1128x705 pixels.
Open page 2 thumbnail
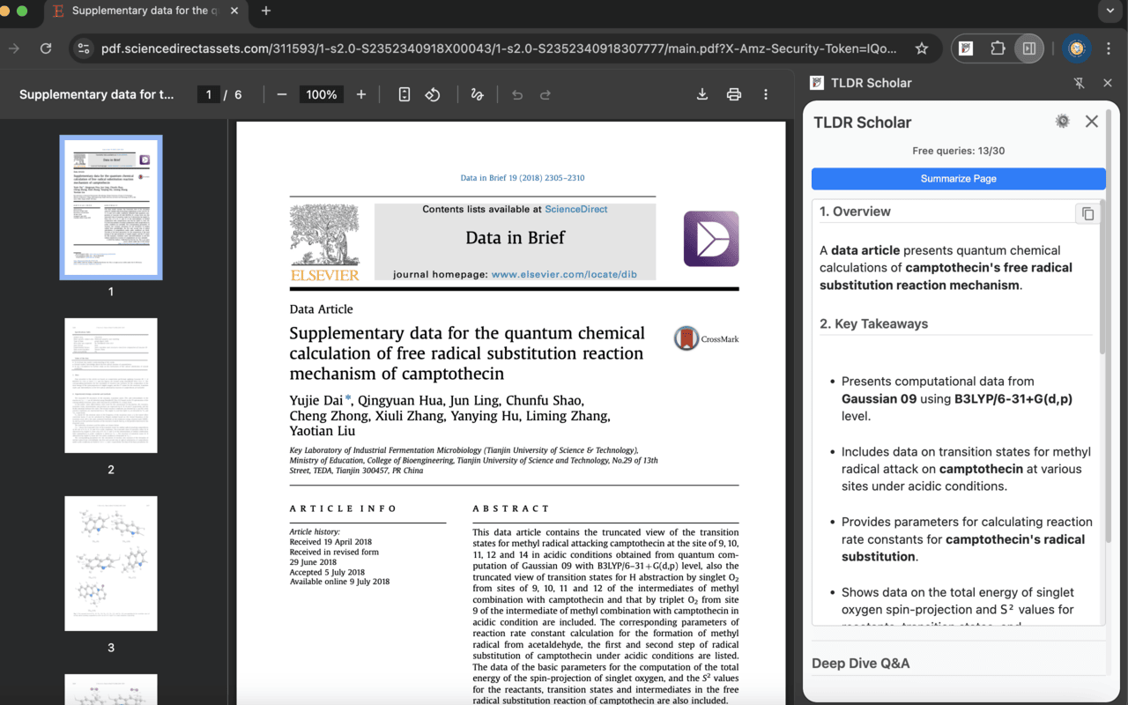tap(111, 386)
